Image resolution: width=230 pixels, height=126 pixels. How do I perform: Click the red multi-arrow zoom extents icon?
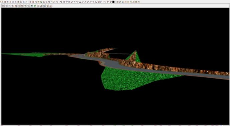click(x=16, y=6)
